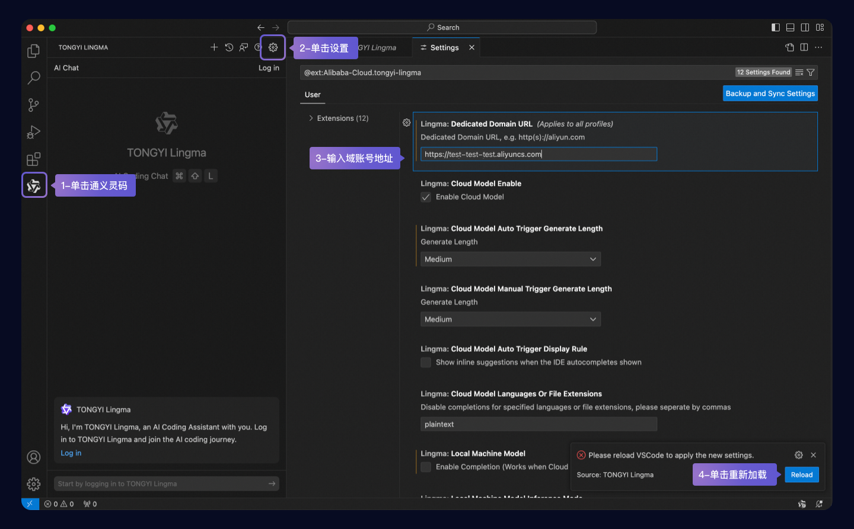Toggle secondary side bar layout icon

point(805,27)
